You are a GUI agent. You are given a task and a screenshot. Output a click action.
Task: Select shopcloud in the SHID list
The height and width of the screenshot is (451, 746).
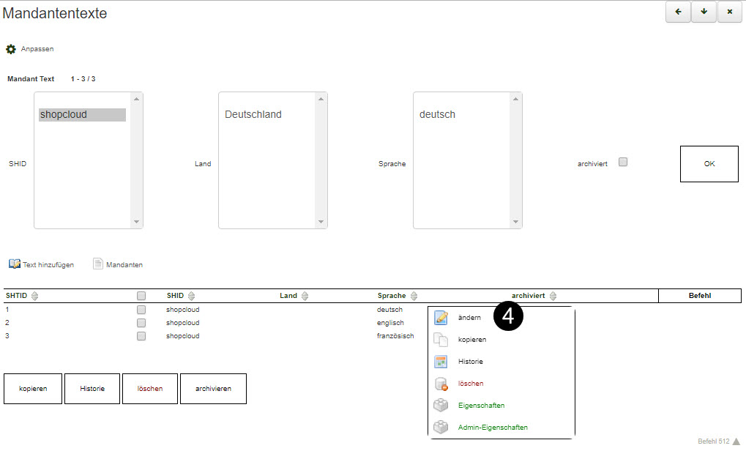[x=82, y=115]
